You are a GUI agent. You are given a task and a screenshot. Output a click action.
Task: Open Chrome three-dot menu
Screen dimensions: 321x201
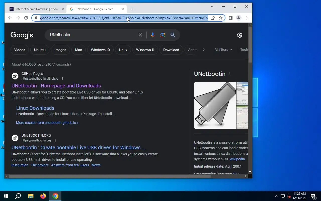coord(247,18)
